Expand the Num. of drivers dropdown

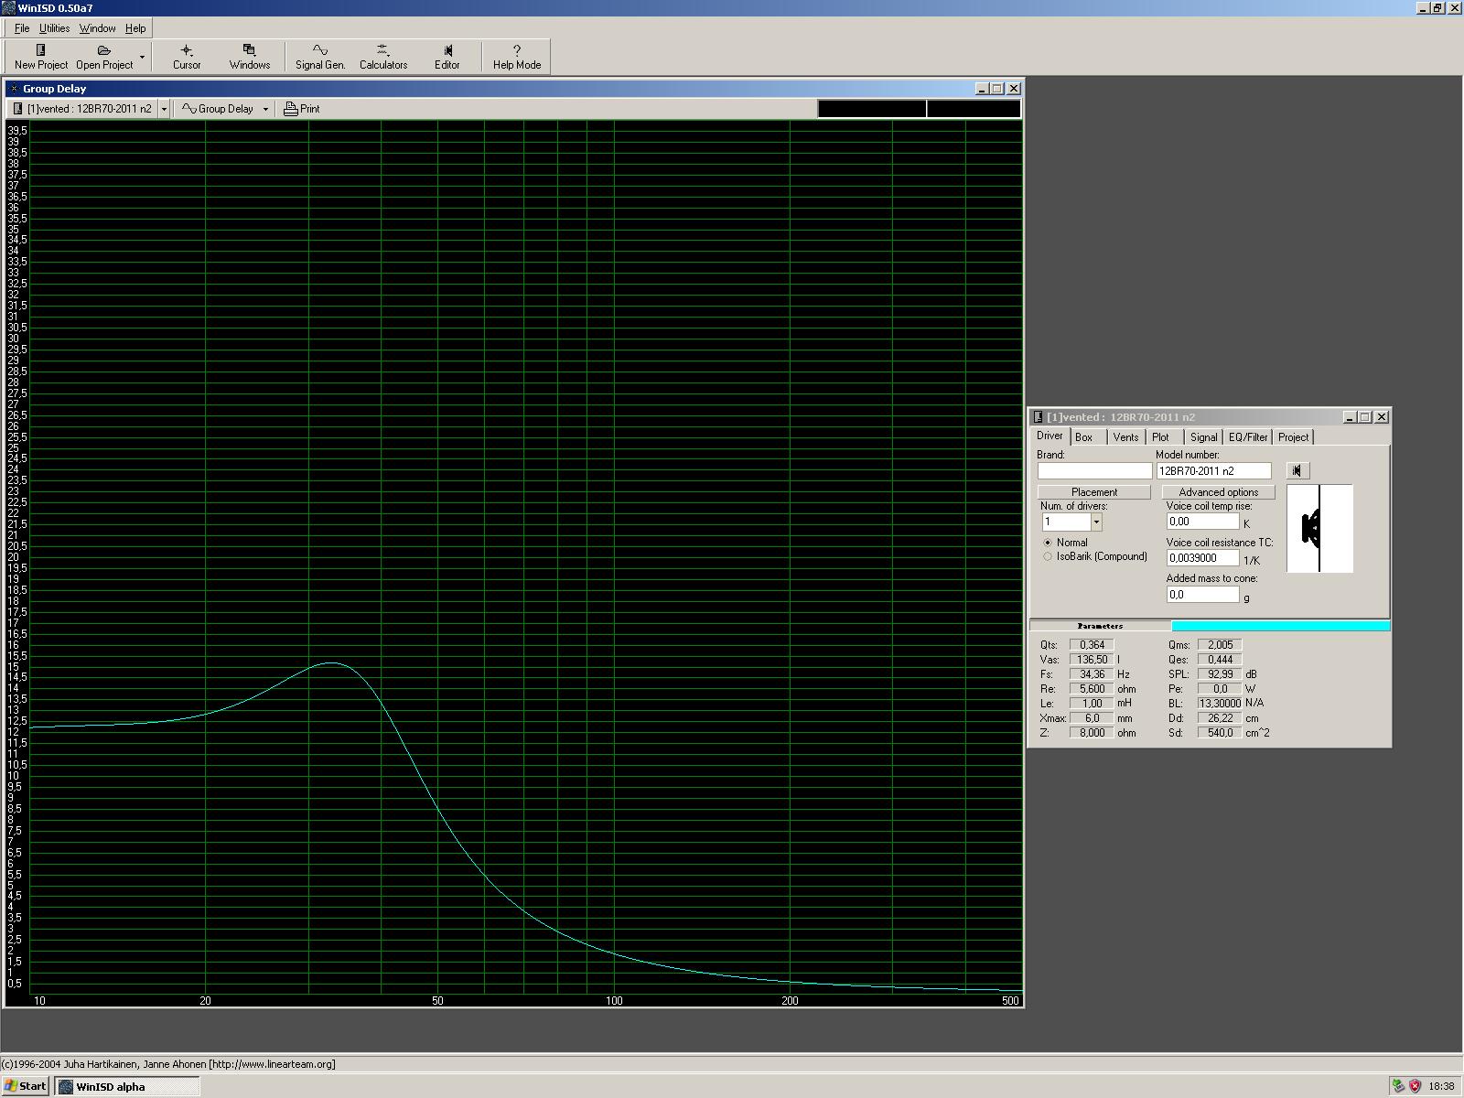click(1096, 522)
